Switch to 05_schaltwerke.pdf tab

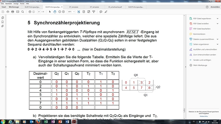coord(115,7)
